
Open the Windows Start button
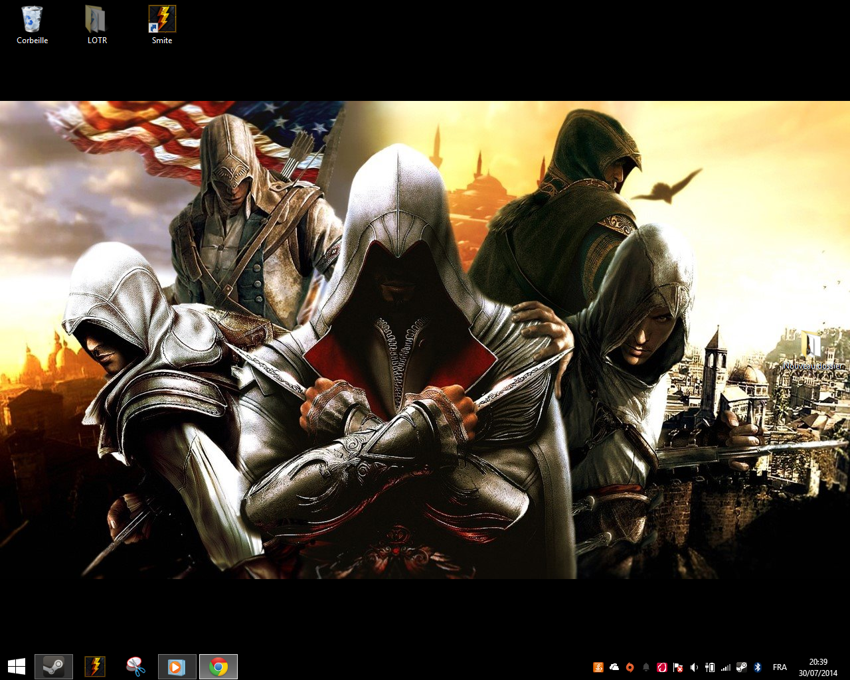point(17,667)
